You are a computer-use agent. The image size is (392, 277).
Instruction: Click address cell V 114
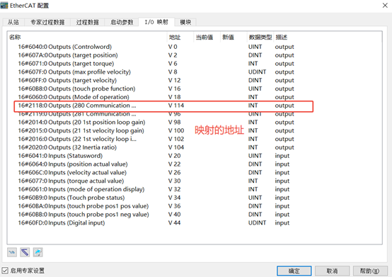point(176,106)
